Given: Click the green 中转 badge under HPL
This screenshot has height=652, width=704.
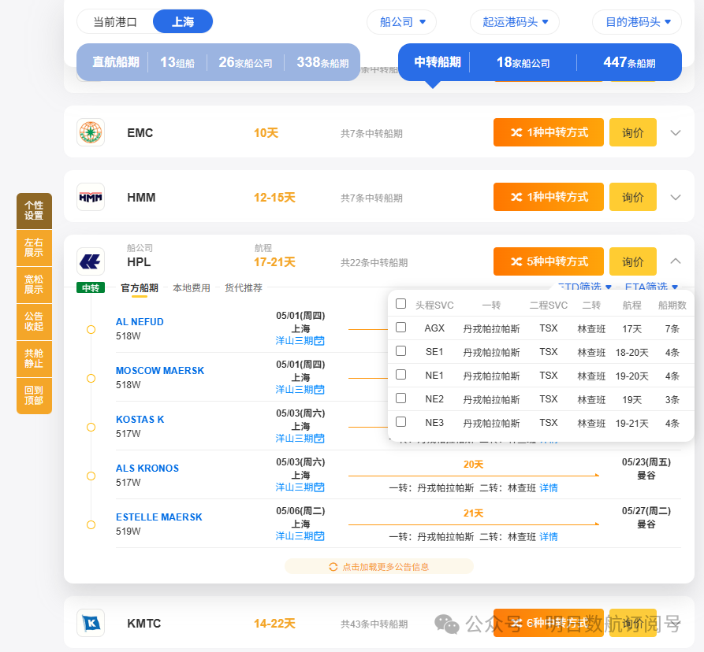Looking at the screenshot, I should (91, 287).
